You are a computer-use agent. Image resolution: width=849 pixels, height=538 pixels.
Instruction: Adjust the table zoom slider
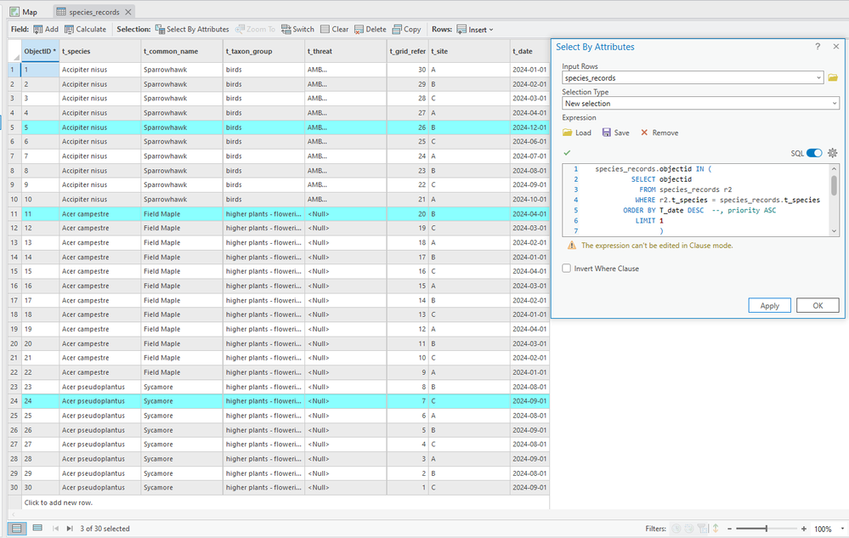click(767, 529)
